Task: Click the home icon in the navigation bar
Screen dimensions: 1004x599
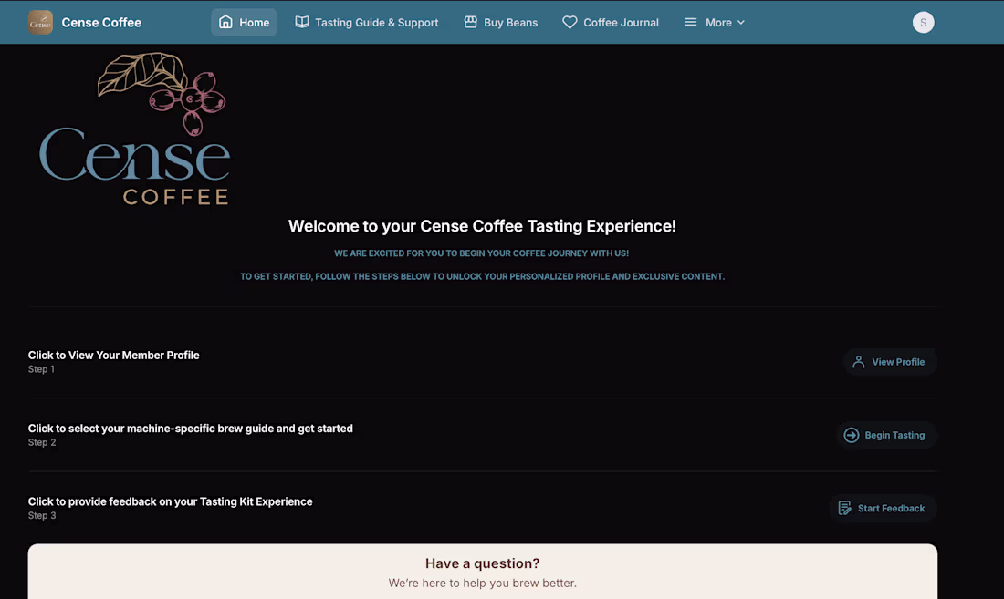Action: tap(224, 22)
